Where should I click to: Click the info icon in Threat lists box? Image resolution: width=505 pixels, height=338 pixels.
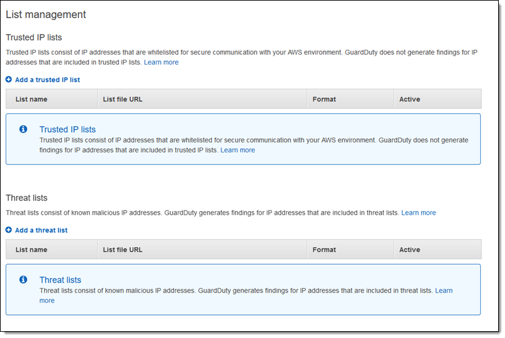[23, 280]
